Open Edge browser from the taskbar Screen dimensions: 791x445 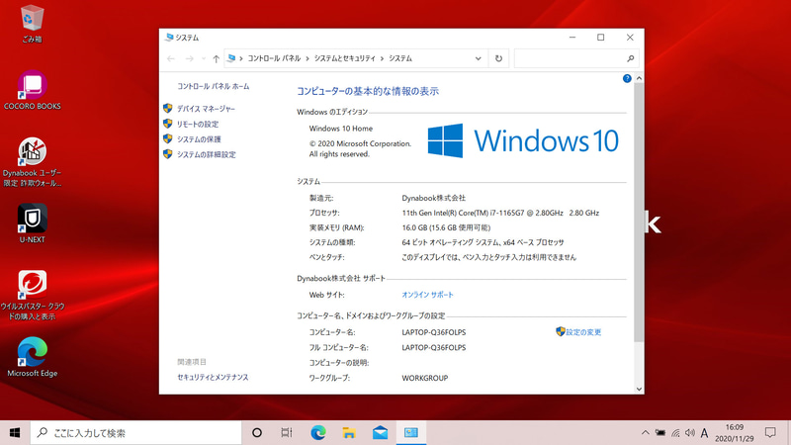pos(317,433)
